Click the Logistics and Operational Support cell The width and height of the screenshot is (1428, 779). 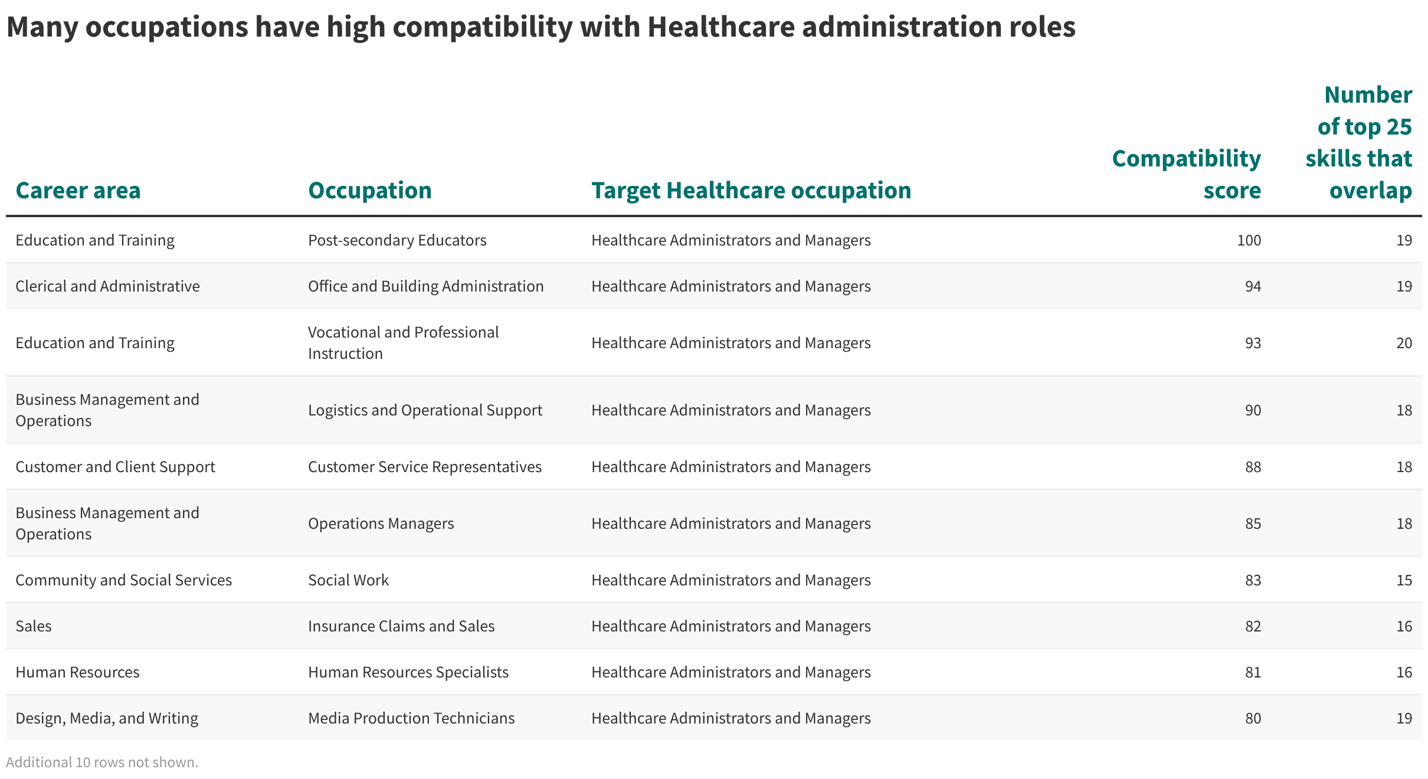[425, 410]
